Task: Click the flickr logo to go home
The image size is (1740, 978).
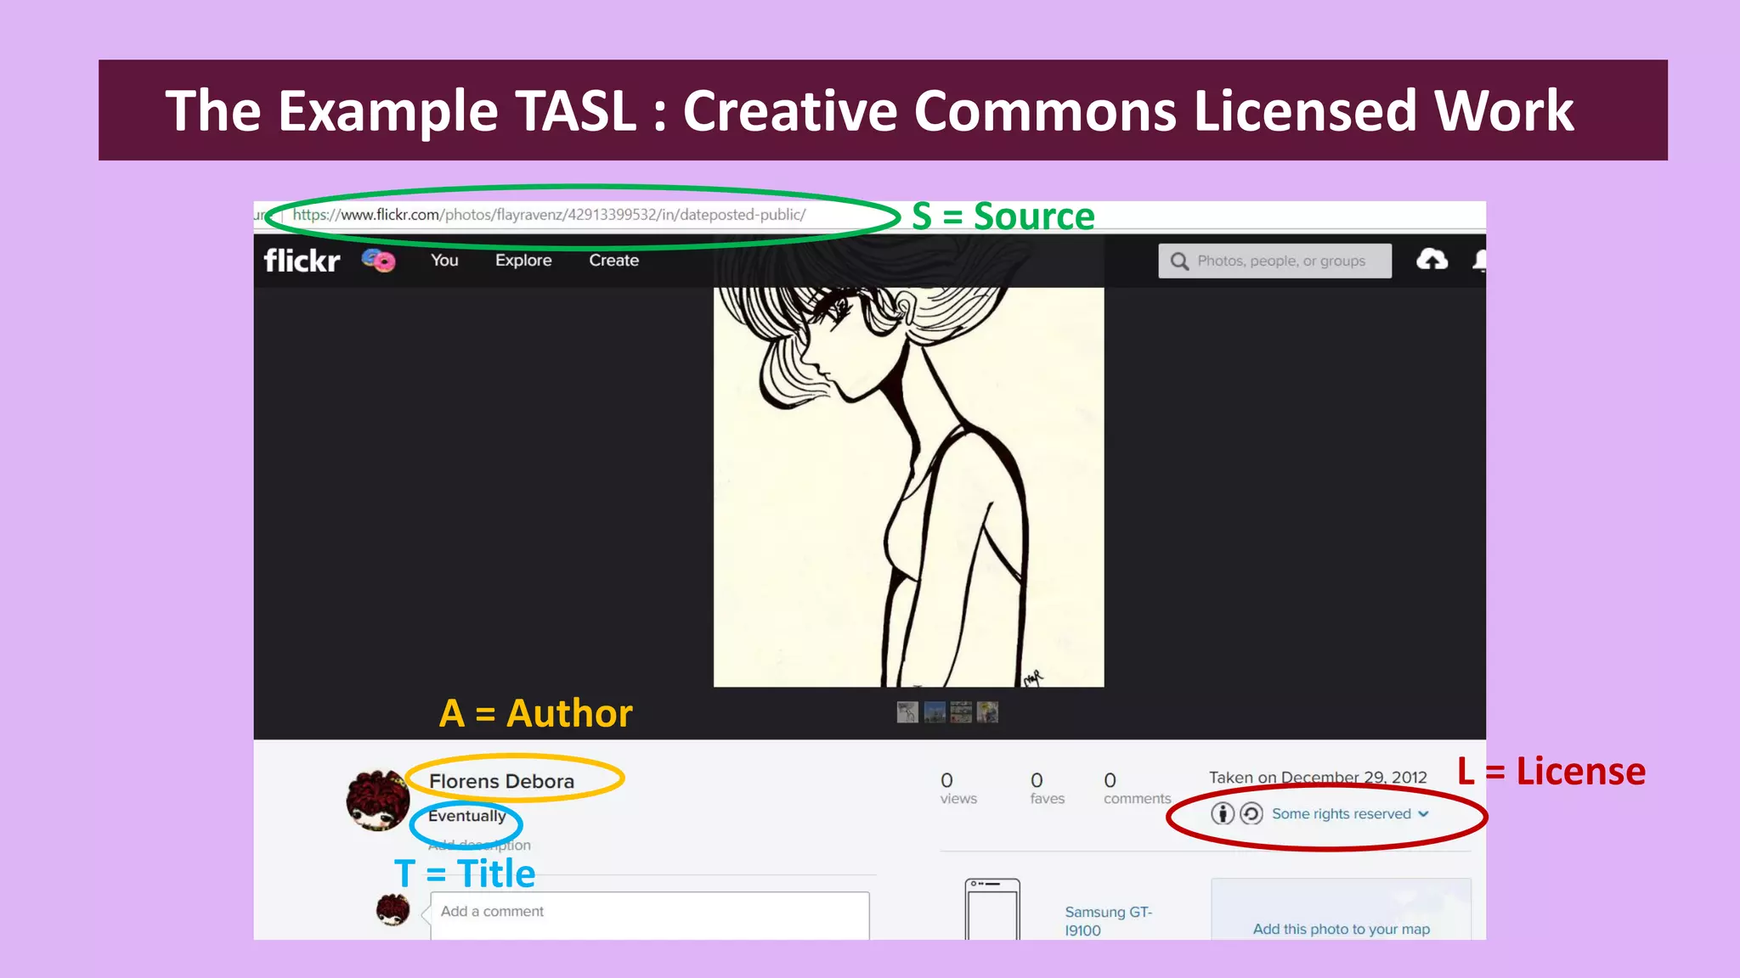Action: pos(301,261)
